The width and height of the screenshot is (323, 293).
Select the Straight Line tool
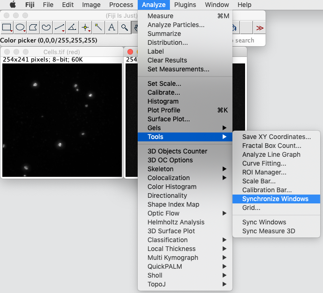coord(59,28)
